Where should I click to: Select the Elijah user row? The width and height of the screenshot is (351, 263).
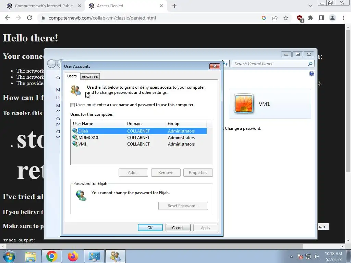coord(139,131)
